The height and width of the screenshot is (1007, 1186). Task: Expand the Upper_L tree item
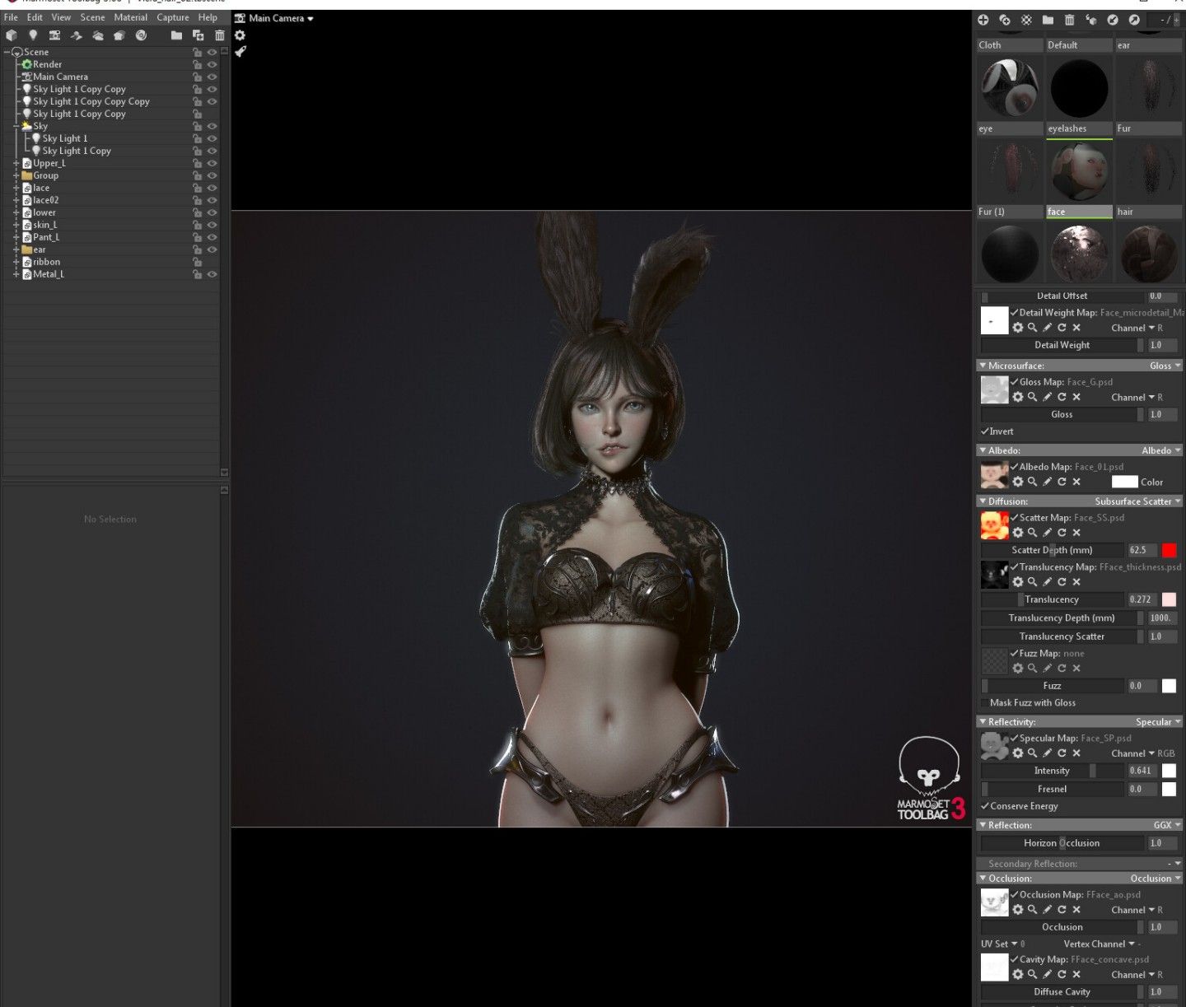click(x=16, y=163)
